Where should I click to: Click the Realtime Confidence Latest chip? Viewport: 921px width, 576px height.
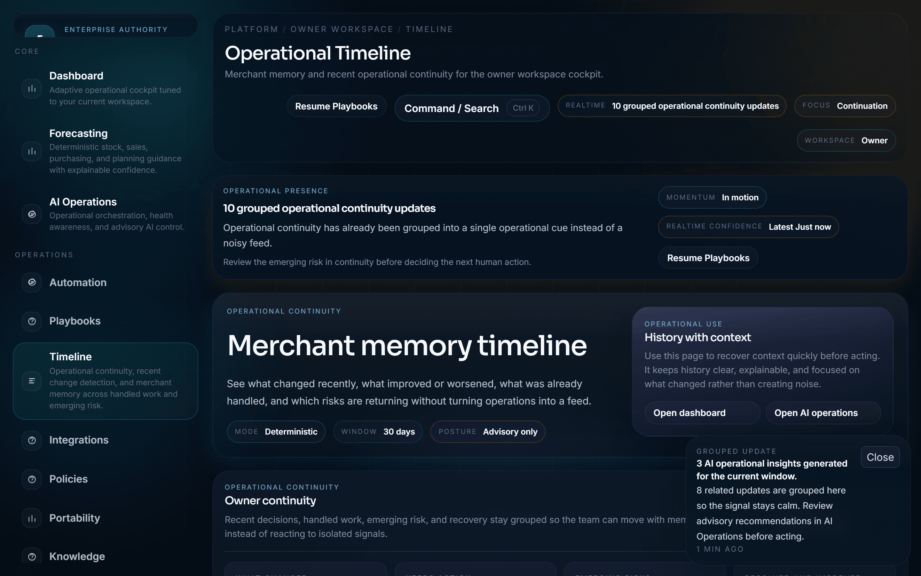tap(748, 227)
